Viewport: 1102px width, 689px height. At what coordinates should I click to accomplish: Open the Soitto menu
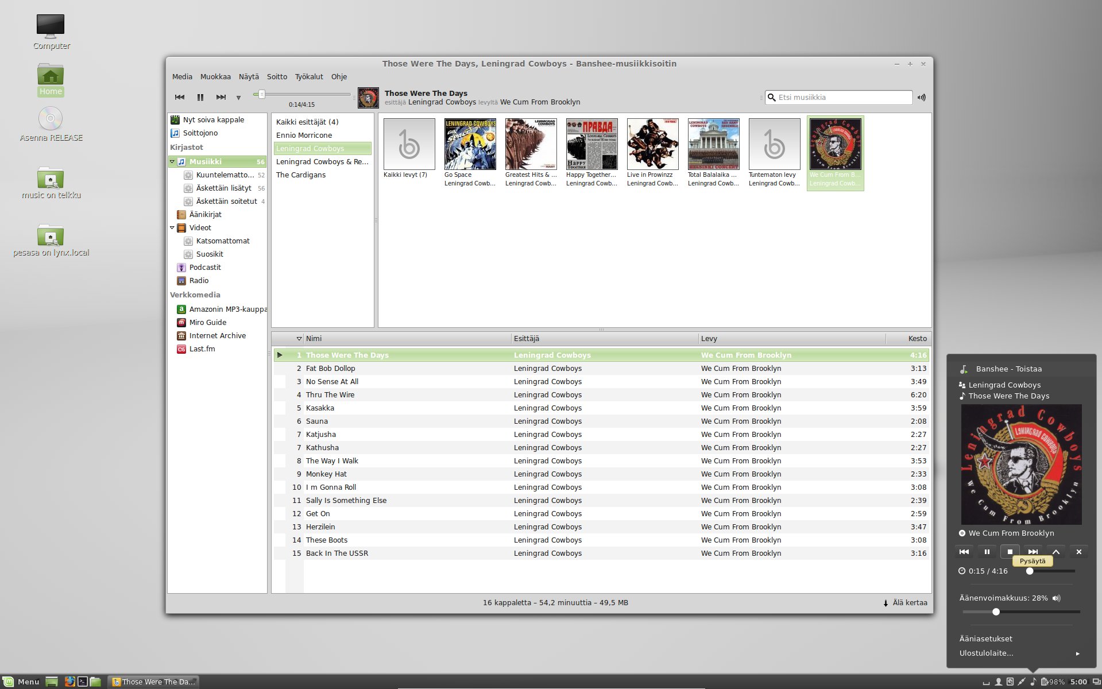(x=277, y=76)
